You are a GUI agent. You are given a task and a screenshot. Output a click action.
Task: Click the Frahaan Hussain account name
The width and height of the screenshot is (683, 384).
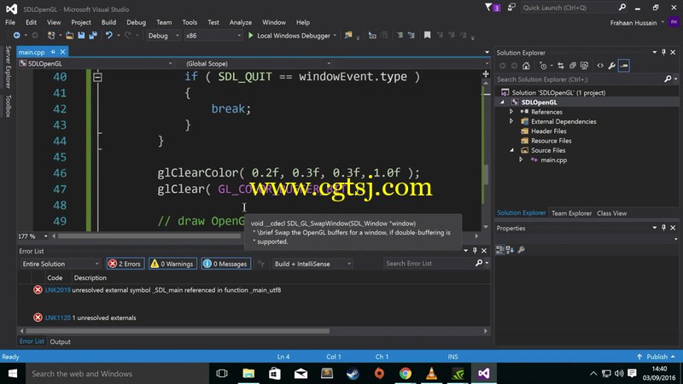pyautogui.click(x=633, y=23)
